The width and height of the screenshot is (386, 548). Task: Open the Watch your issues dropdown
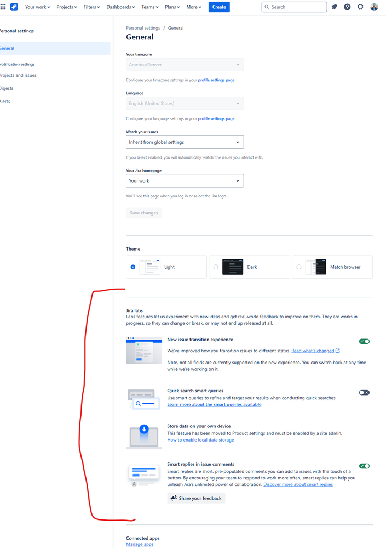(x=185, y=142)
